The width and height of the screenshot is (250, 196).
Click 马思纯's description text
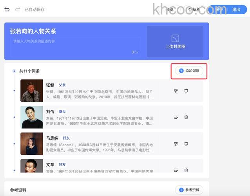[99, 147]
